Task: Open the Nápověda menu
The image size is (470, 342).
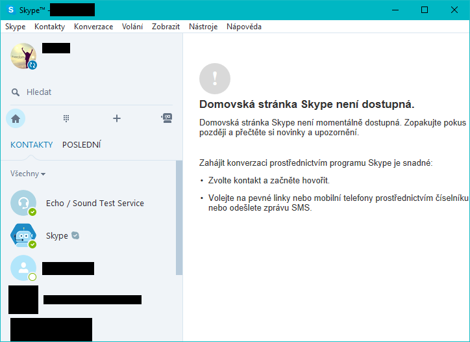Action: pos(244,27)
